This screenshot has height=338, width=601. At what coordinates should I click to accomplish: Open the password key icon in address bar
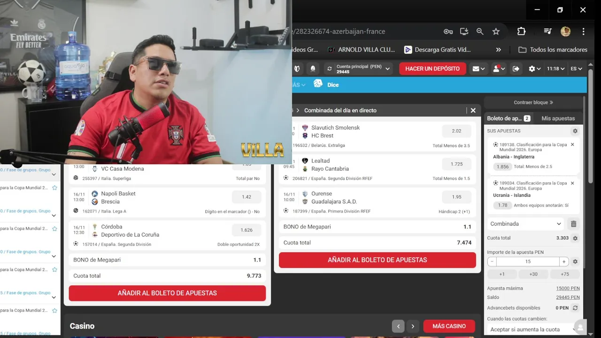448,31
